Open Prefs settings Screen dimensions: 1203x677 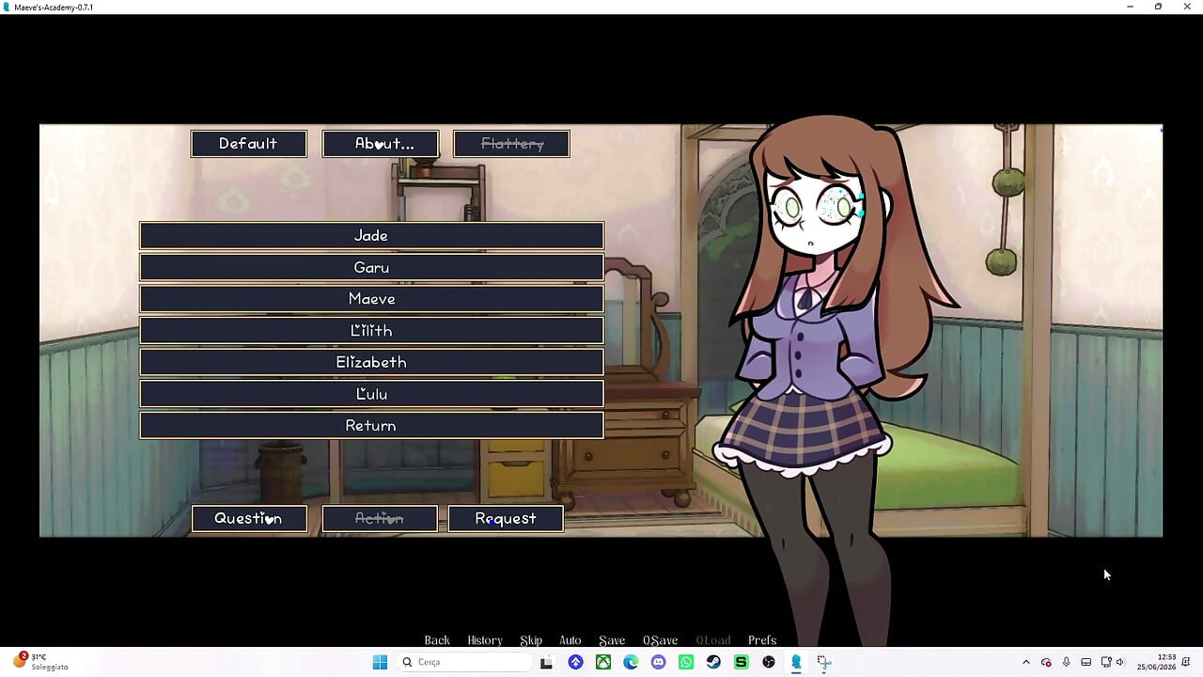point(762,640)
